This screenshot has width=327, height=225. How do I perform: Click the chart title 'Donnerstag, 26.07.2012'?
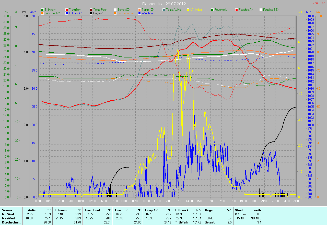click(164, 4)
